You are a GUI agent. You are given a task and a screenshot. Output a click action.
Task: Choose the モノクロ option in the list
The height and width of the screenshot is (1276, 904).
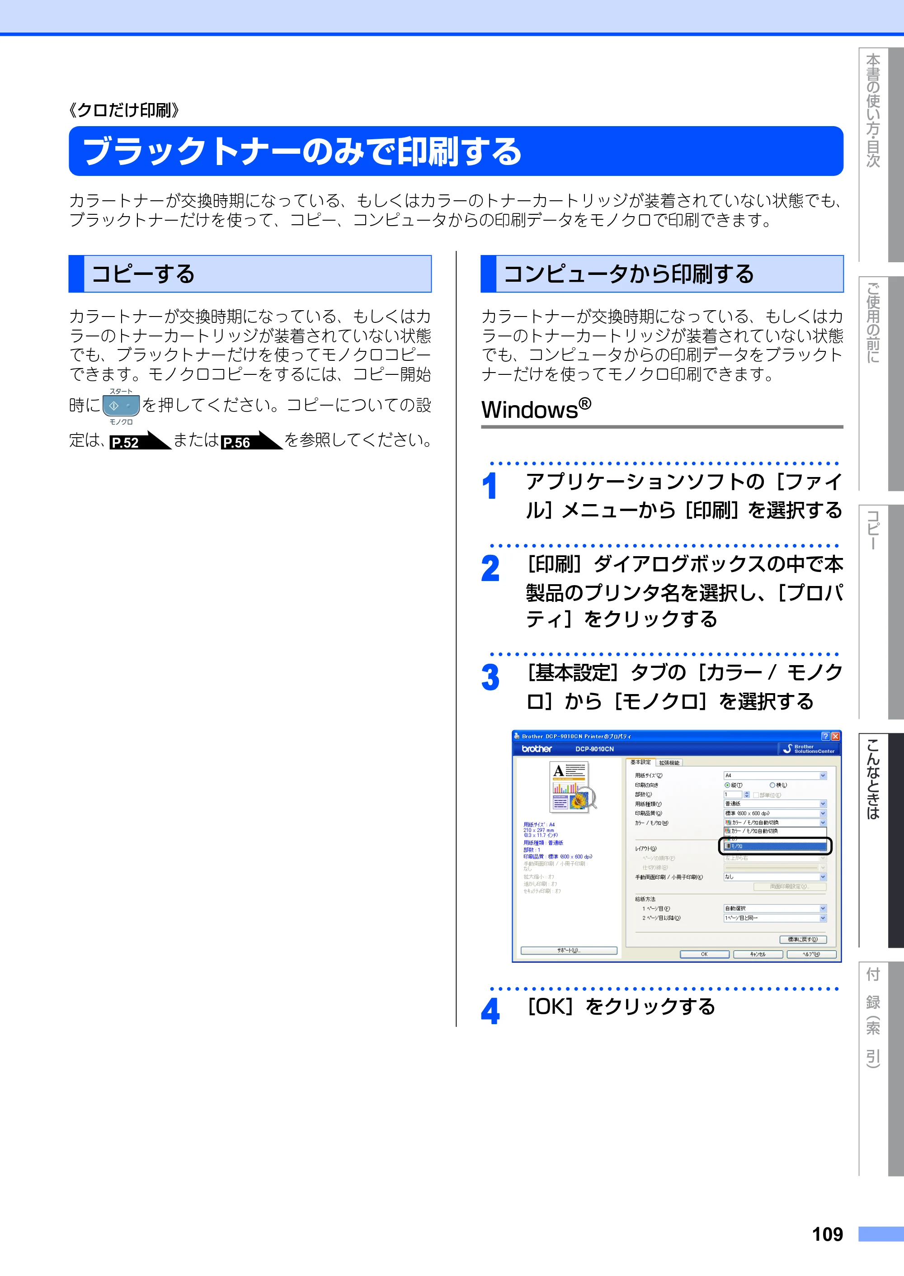[x=775, y=846]
